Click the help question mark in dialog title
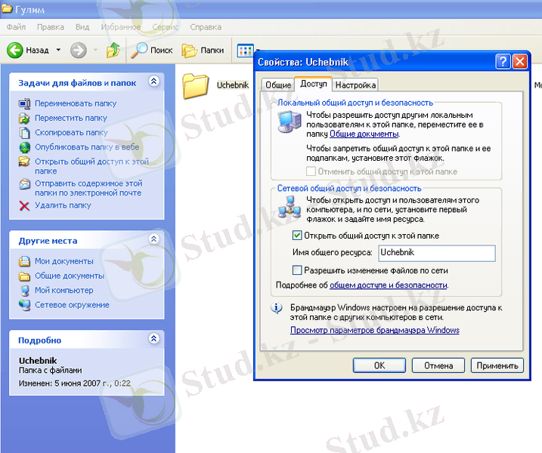This screenshot has height=453, width=542. tap(503, 62)
